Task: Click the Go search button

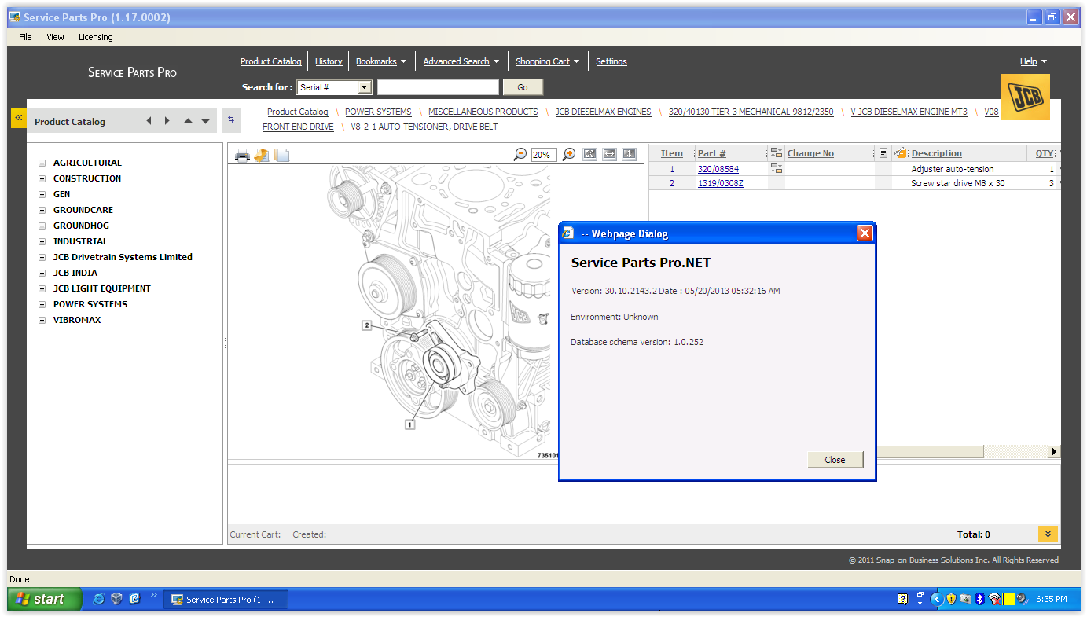Action: 523,87
